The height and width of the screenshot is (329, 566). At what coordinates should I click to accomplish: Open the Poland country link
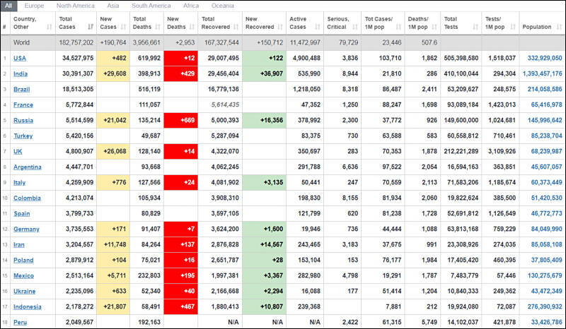tap(23, 261)
